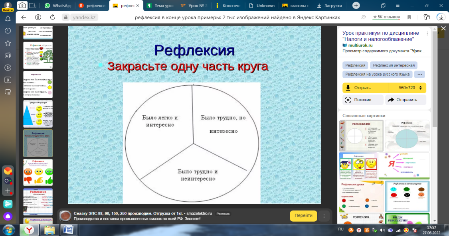Open the Урок практикум title link

pos(381,36)
